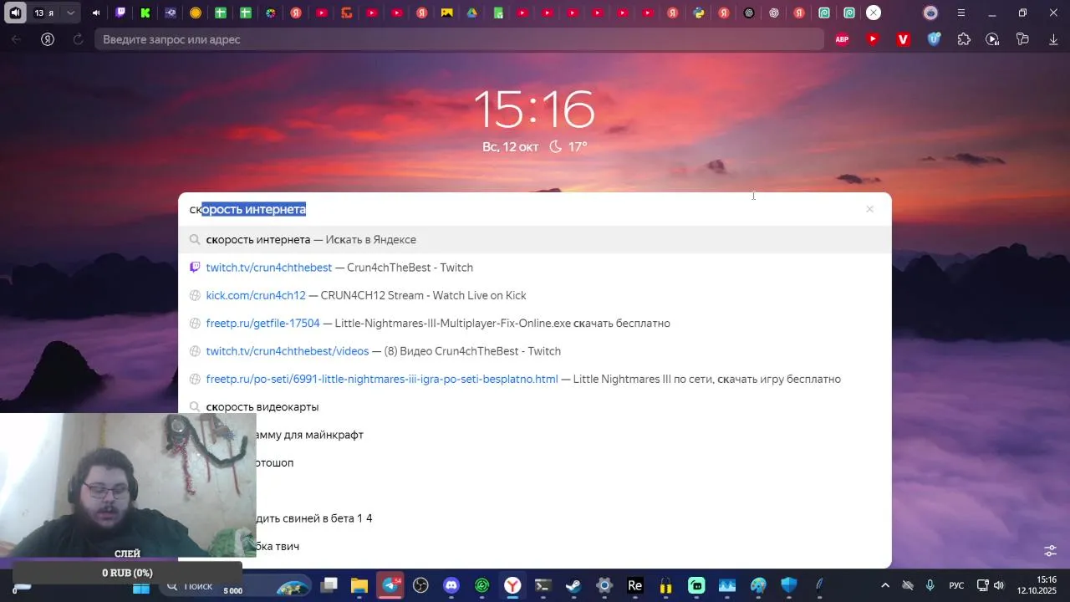Open Yandex home via Я button
1070x602 pixels.
coord(48,39)
